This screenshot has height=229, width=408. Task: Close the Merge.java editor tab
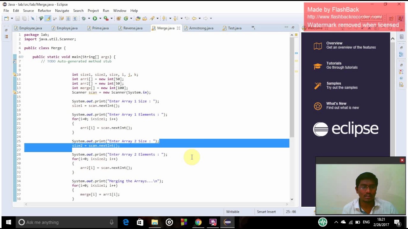click(x=178, y=28)
